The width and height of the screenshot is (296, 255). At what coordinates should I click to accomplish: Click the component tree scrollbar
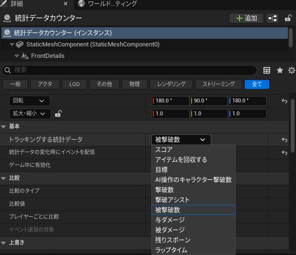point(291,37)
